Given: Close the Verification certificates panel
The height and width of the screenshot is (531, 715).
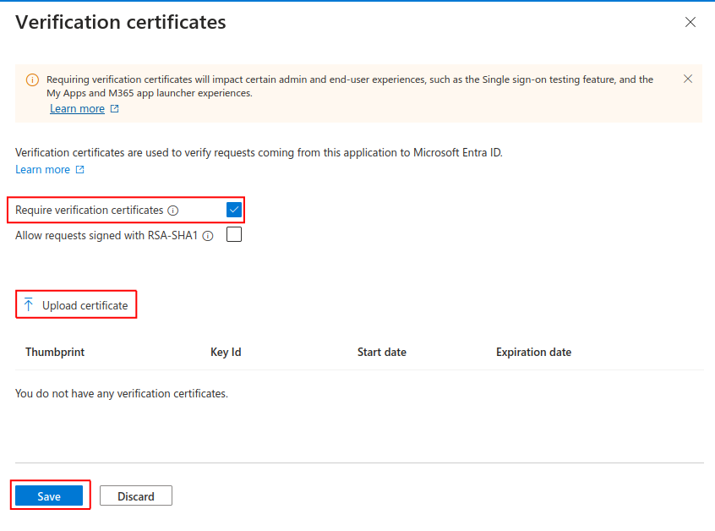Looking at the screenshot, I should 690,22.
